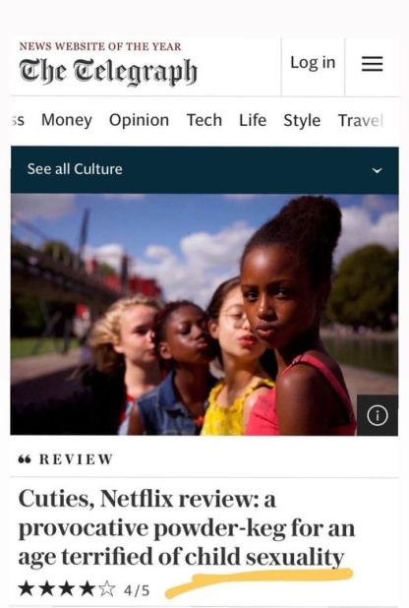
Task: Open the Life section
Action: (x=253, y=120)
